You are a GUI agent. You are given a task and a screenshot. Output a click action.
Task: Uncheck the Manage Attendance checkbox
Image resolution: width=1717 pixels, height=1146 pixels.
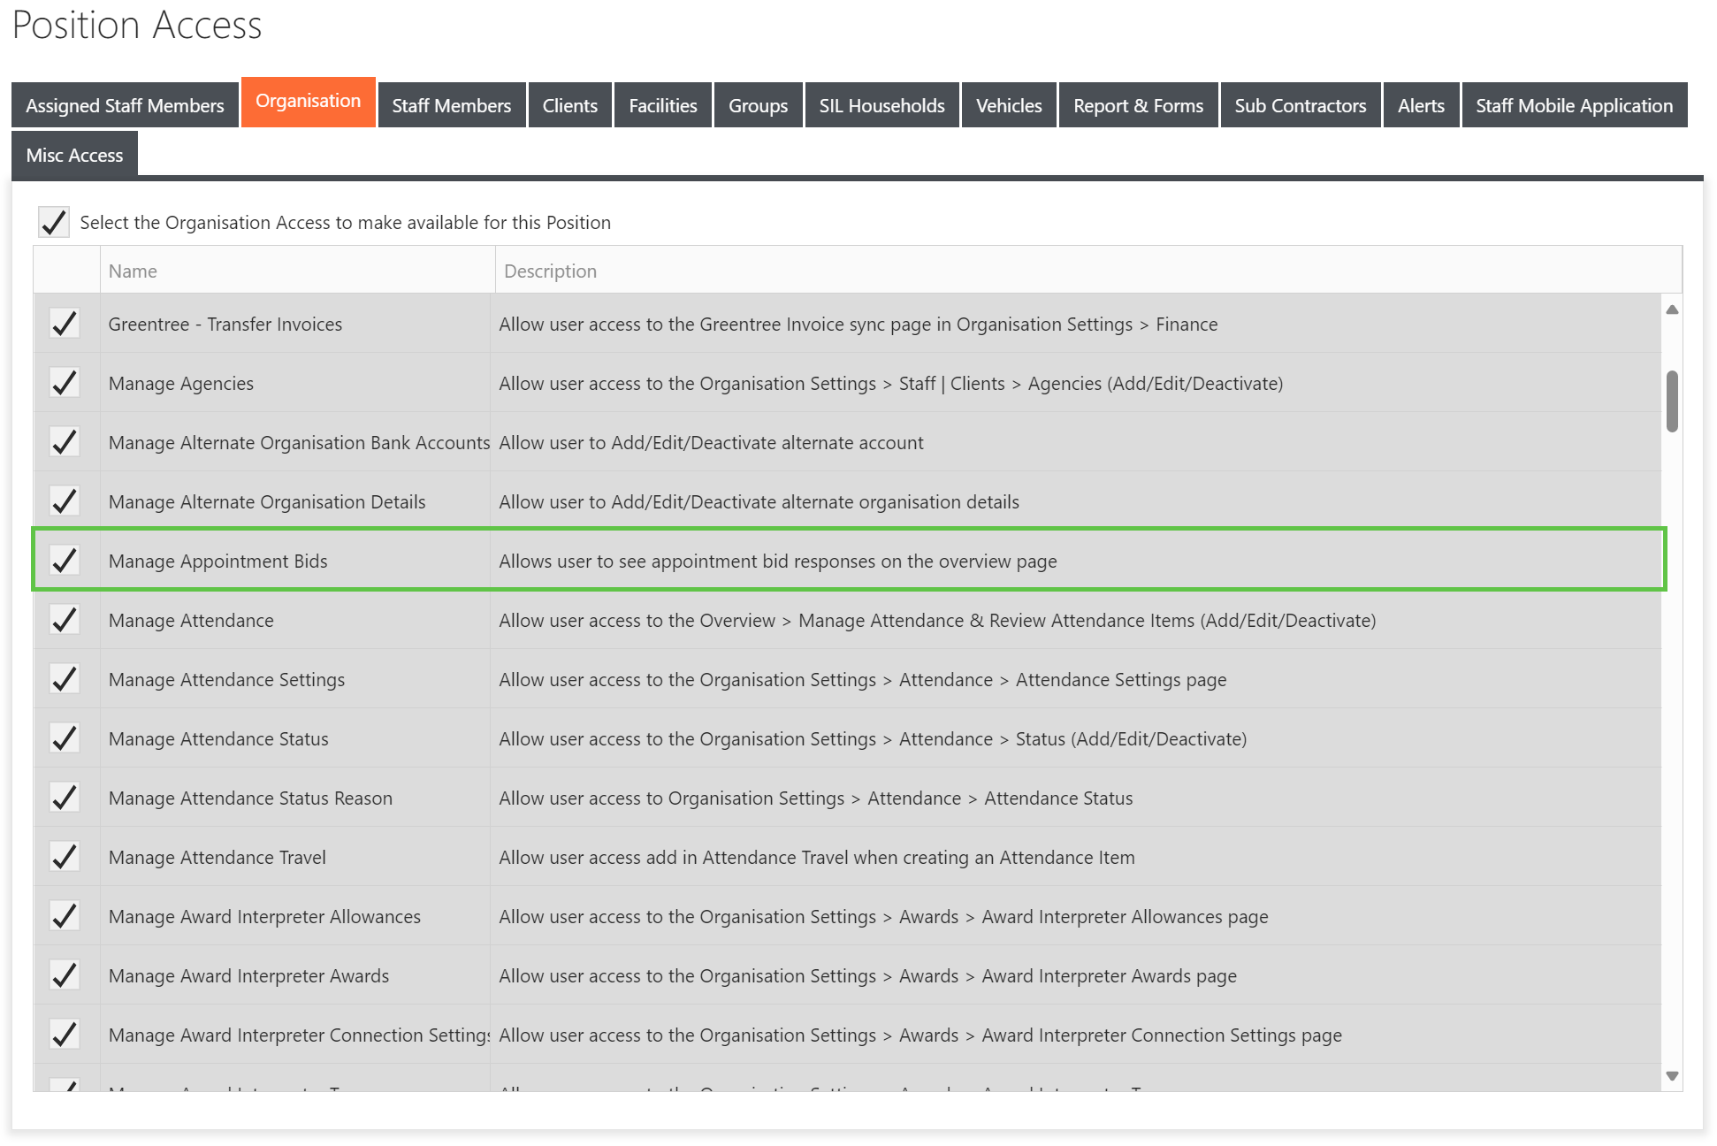(65, 620)
